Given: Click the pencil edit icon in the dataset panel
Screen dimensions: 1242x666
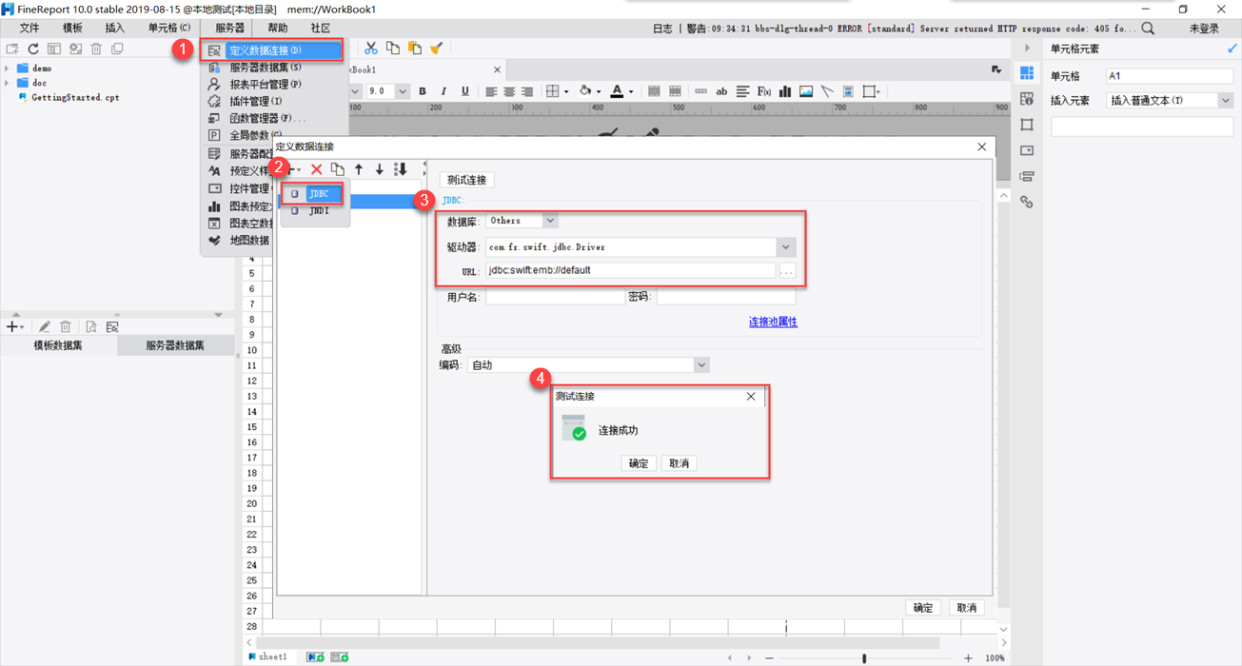Looking at the screenshot, I should [x=44, y=326].
